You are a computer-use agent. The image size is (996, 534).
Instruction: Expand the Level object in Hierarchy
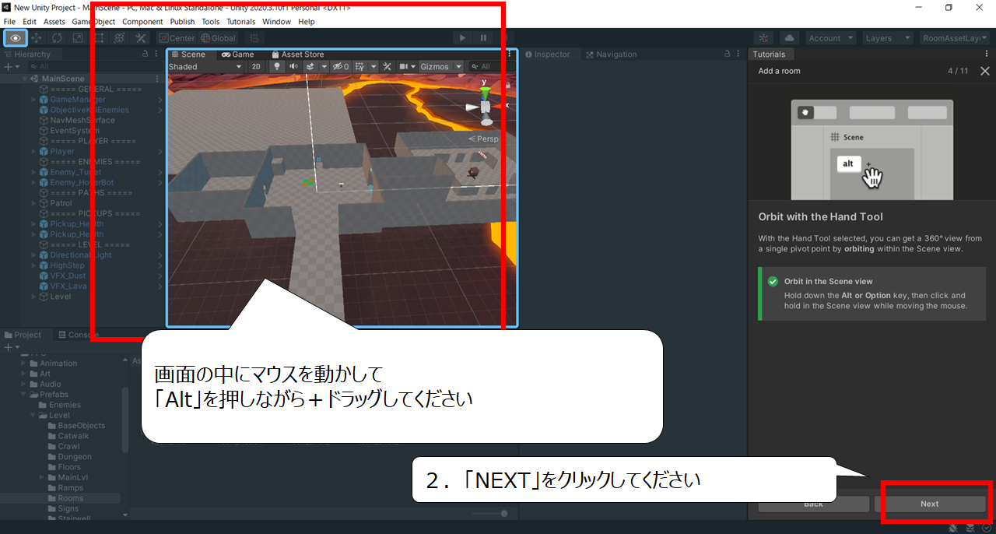tap(33, 297)
